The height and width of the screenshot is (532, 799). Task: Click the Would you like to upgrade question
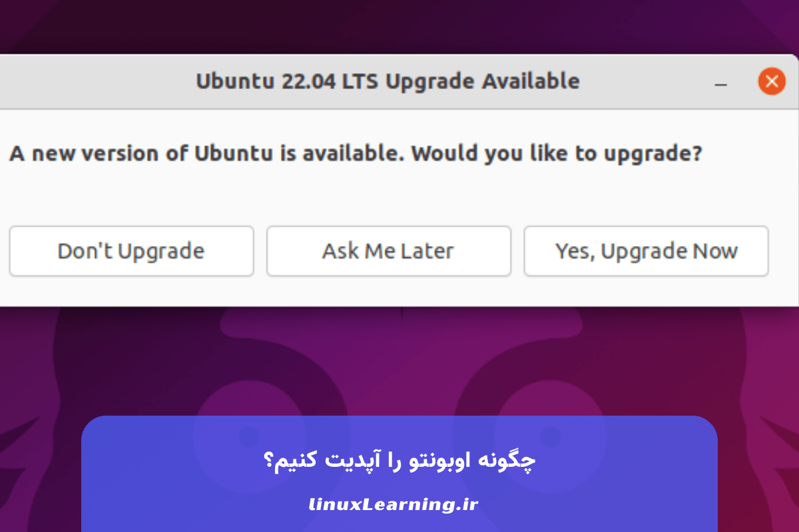point(556,154)
